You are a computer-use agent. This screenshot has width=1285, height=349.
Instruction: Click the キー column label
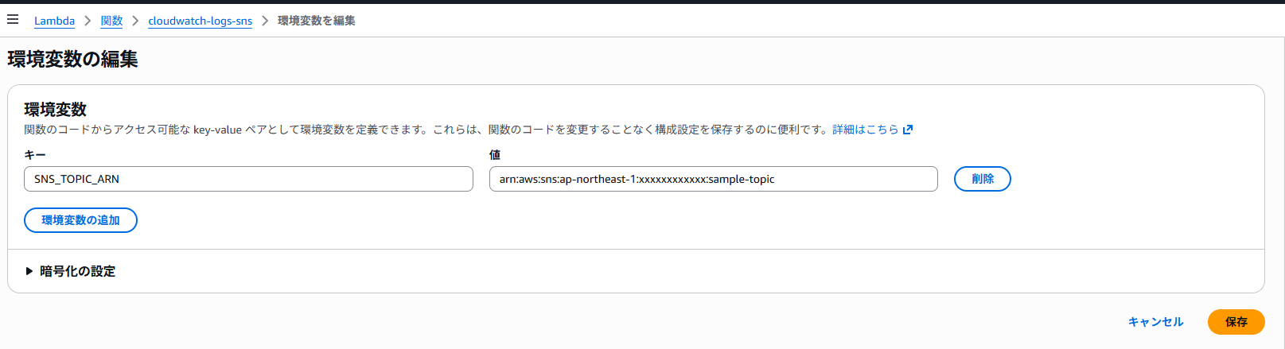(x=35, y=155)
